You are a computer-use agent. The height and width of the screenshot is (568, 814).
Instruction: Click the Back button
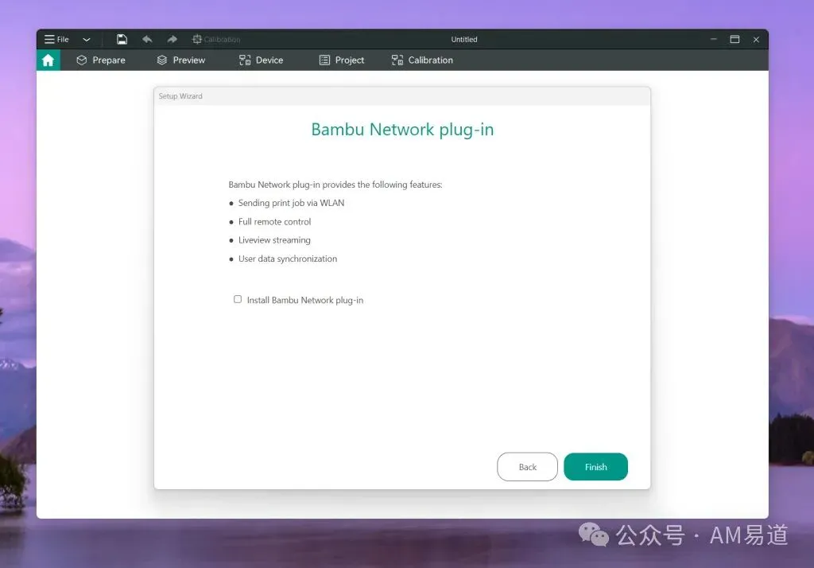(x=528, y=467)
